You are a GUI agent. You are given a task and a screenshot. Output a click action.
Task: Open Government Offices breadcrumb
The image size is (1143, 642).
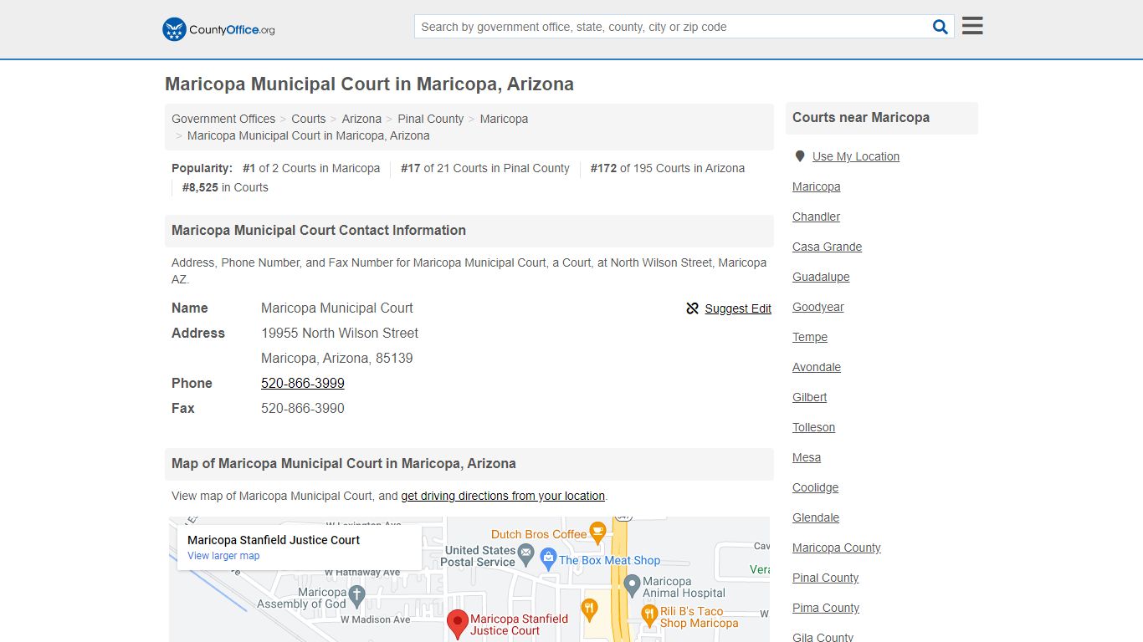[223, 119]
